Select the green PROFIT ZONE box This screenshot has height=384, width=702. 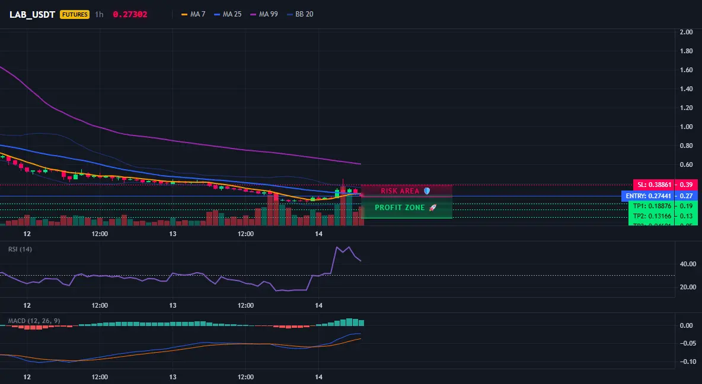tap(407, 208)
